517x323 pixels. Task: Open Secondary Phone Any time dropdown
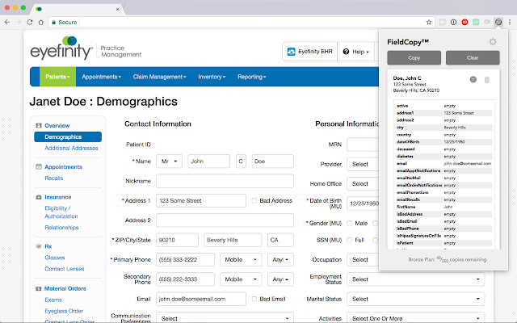[280, 279]
